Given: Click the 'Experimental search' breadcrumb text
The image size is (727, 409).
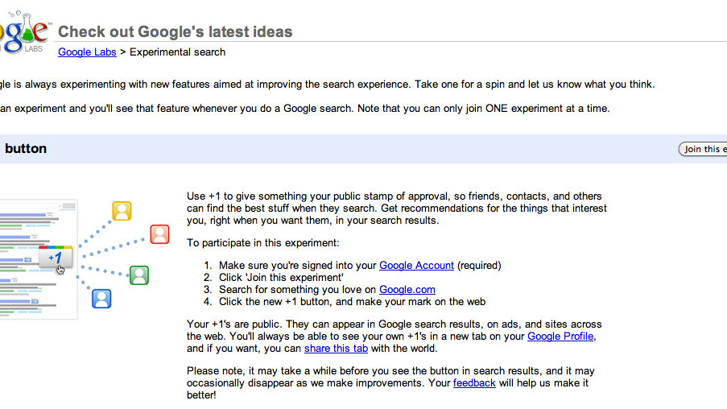Looking at the screenshot, I should (178, 52).
